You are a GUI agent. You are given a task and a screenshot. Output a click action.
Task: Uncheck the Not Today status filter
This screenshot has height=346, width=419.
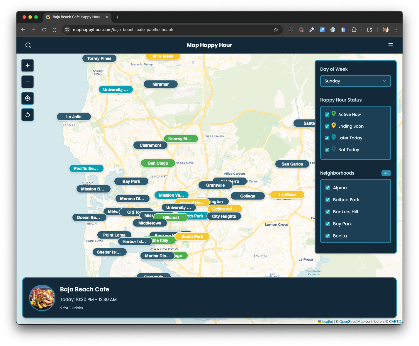click(x=327, y=149)
